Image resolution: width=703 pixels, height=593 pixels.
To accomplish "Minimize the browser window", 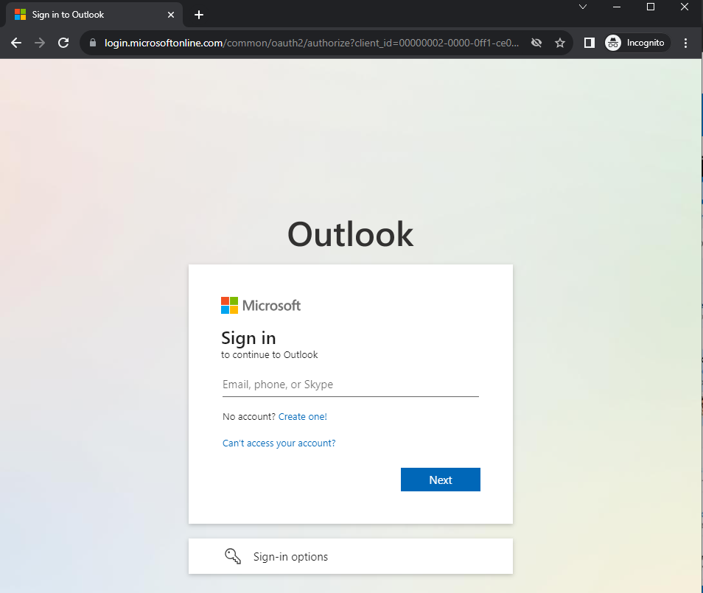I will (617, 7).
